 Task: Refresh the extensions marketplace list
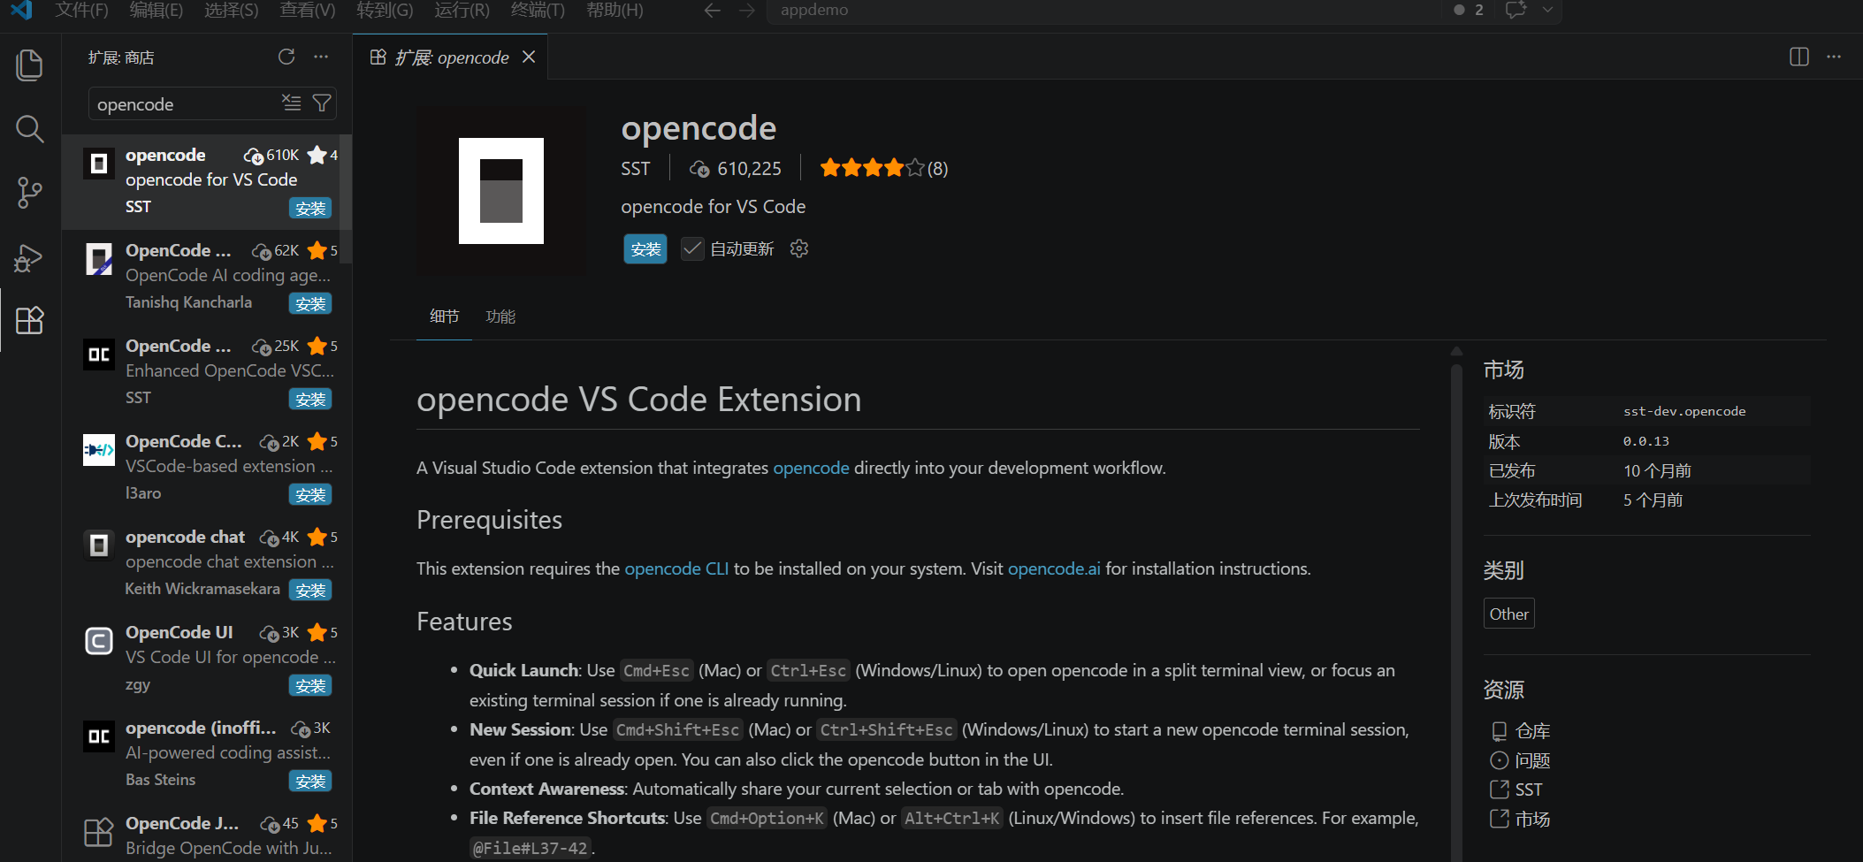coord(286,57)
